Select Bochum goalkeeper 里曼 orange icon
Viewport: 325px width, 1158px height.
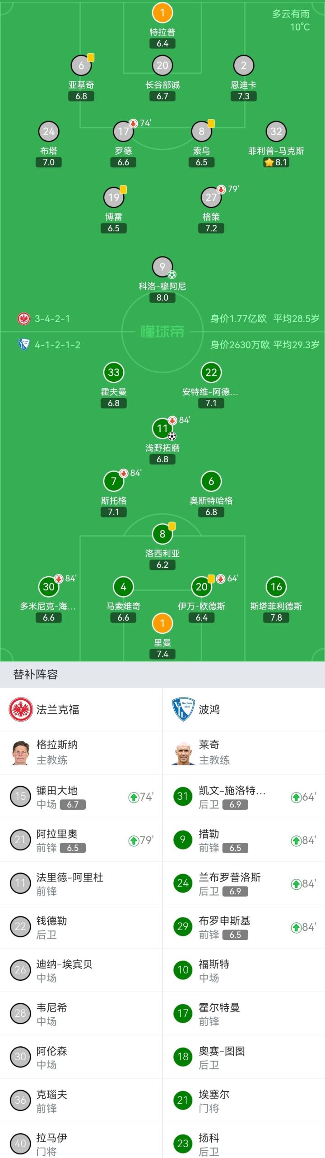point(162,623)
